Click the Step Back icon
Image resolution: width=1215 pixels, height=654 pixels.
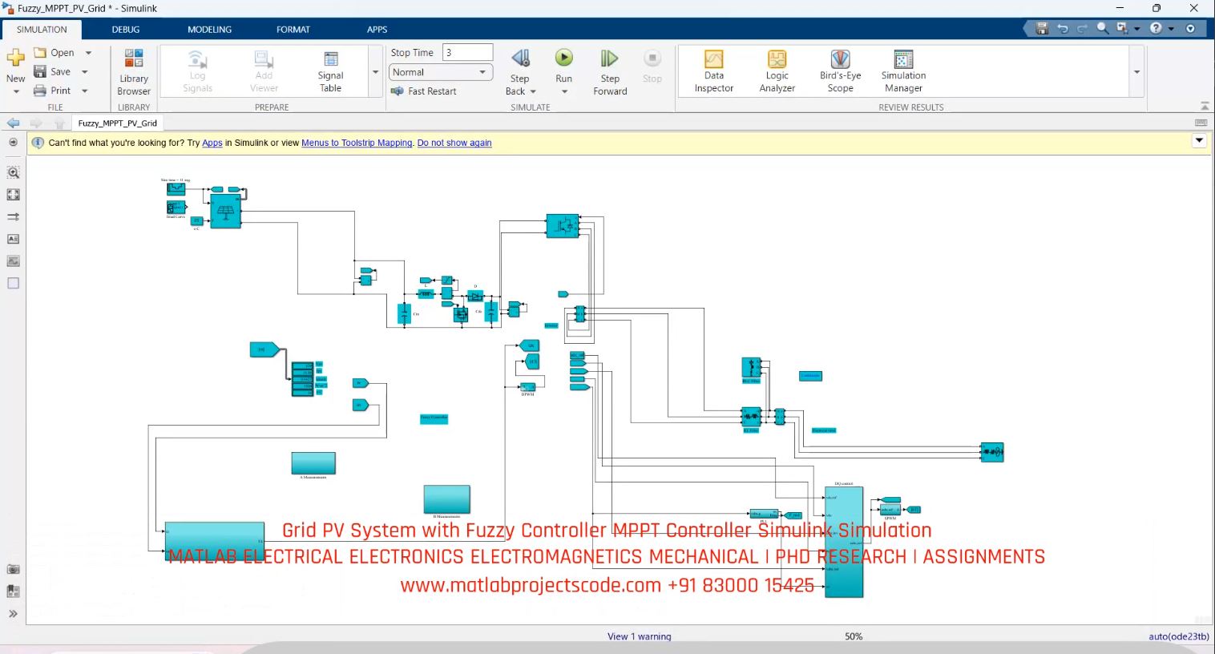tap(520, 58)
